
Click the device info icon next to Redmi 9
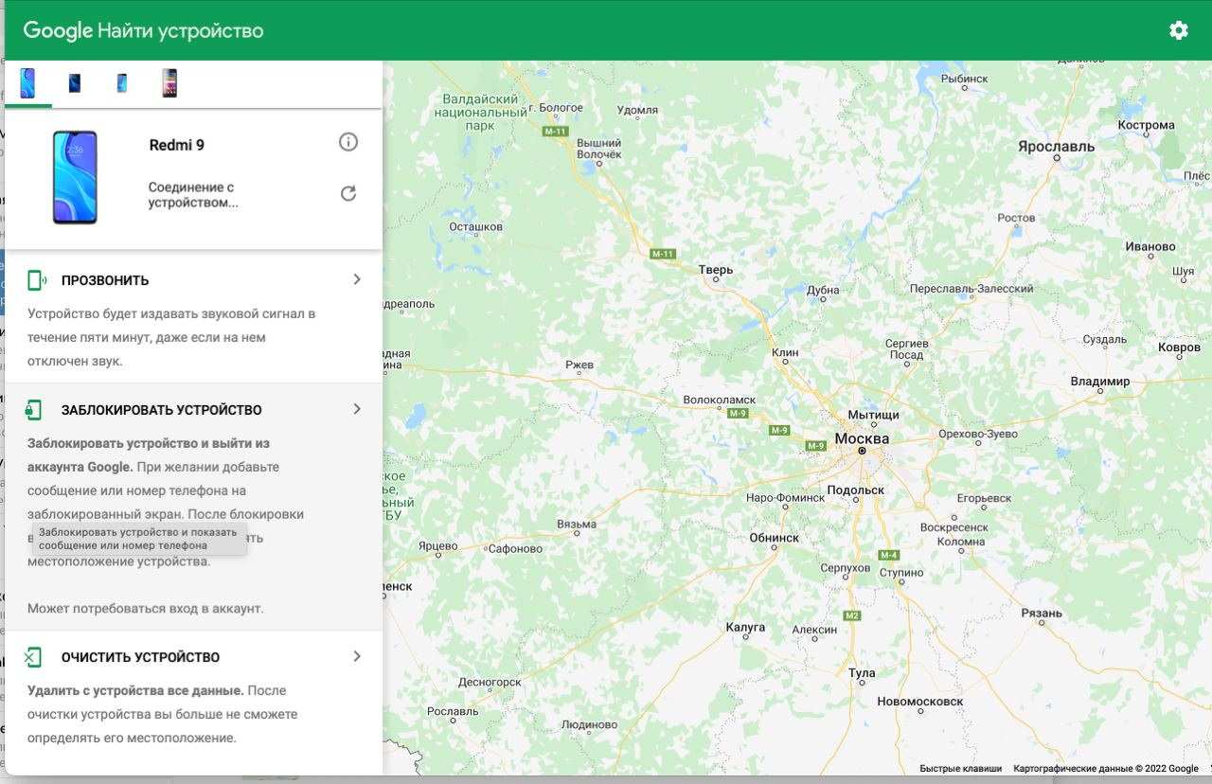(348, 142)
